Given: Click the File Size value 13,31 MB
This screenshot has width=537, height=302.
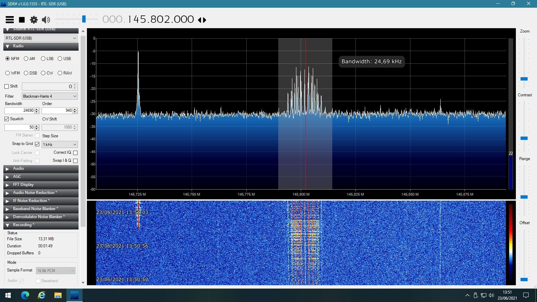Looking at the screenshot, I should click(x=46, y=239).
